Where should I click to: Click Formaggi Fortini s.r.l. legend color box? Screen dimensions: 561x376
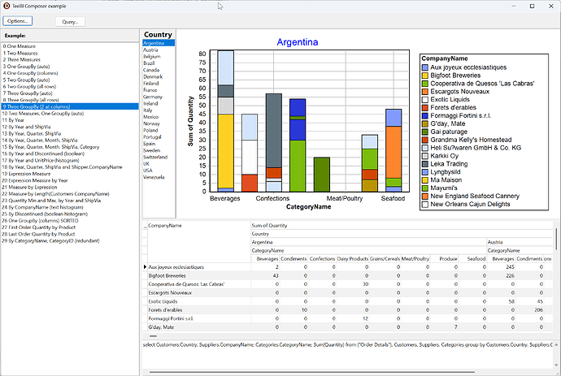point(425,116)
